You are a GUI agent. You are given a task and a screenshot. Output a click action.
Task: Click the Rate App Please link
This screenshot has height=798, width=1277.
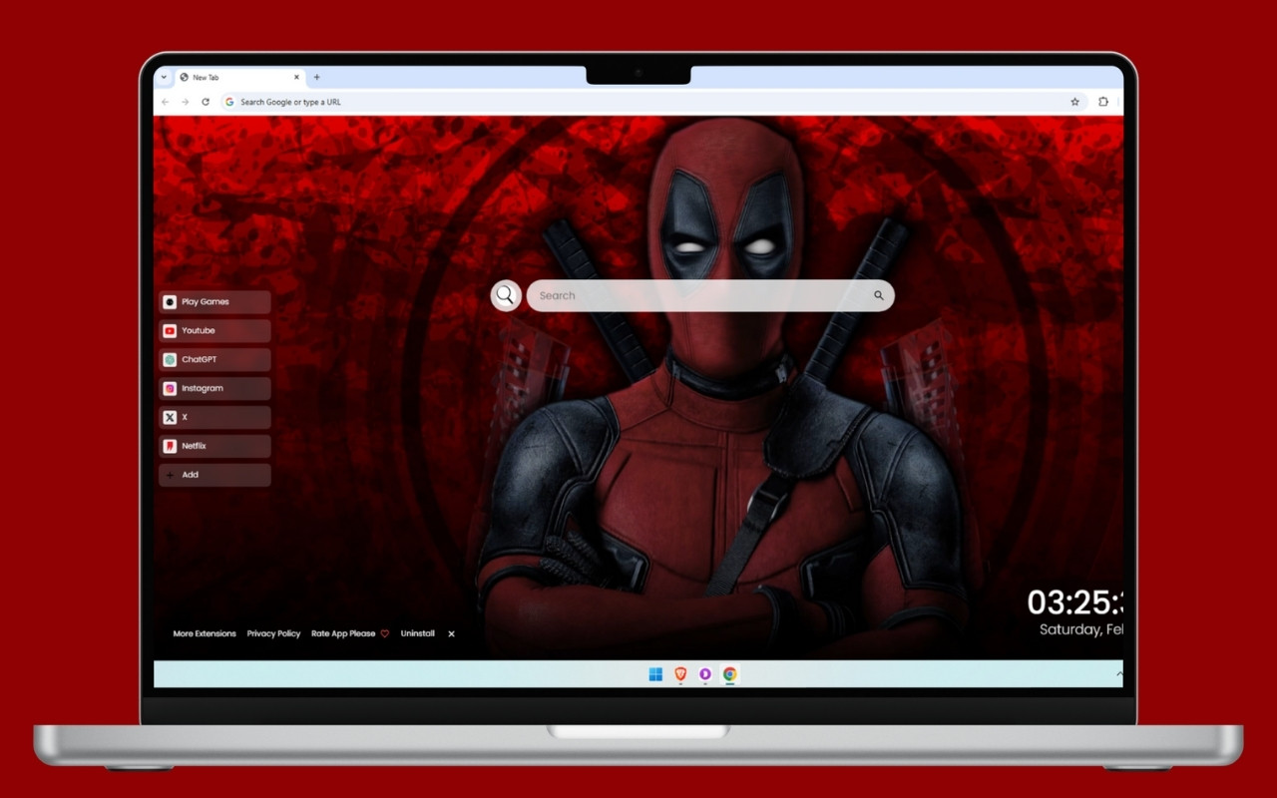(350, 633)
